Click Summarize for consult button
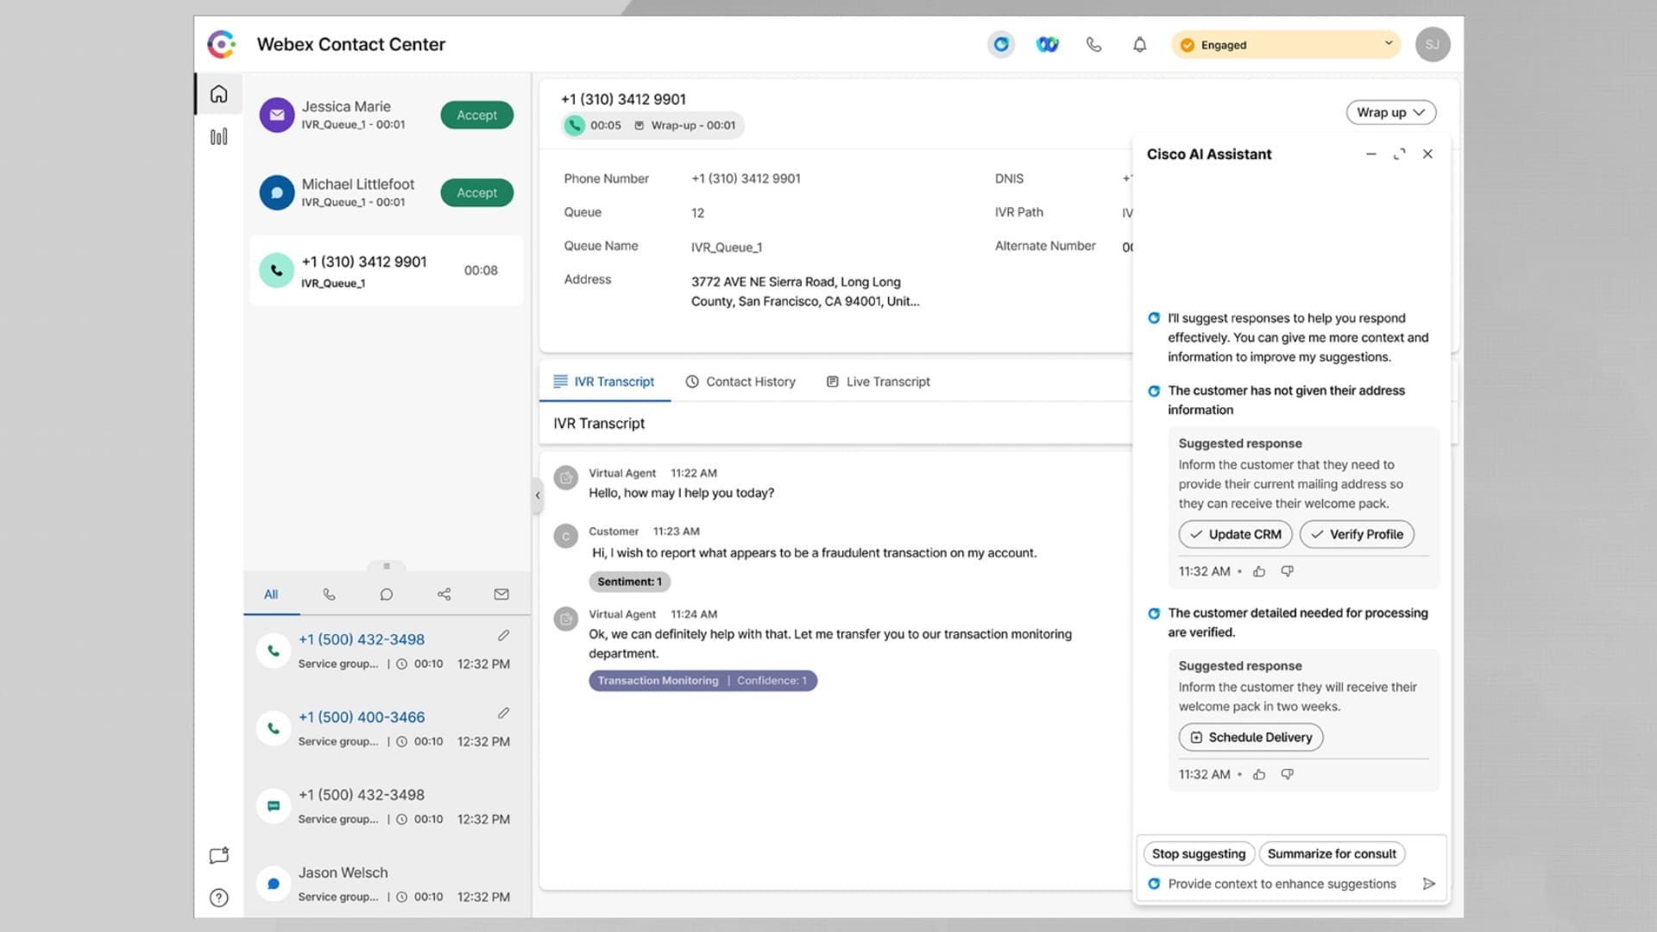This screenshot has height=932, width=1657. click(x=1332, y=853)
